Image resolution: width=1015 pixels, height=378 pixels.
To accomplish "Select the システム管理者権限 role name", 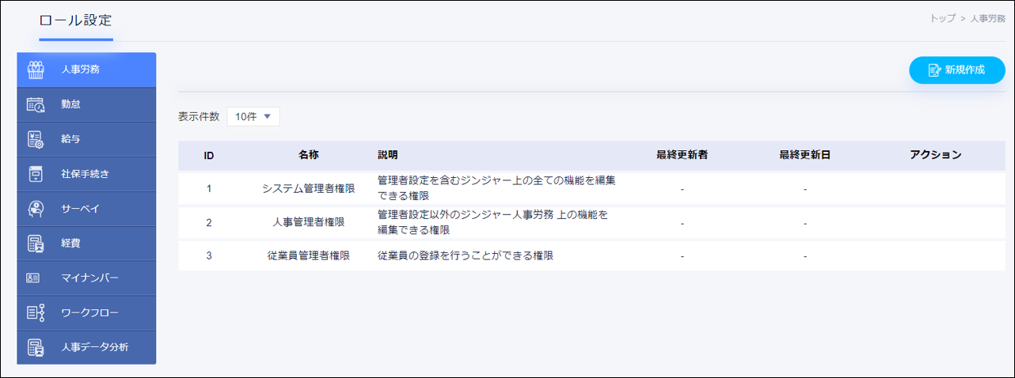I will [x=309, y=190].
